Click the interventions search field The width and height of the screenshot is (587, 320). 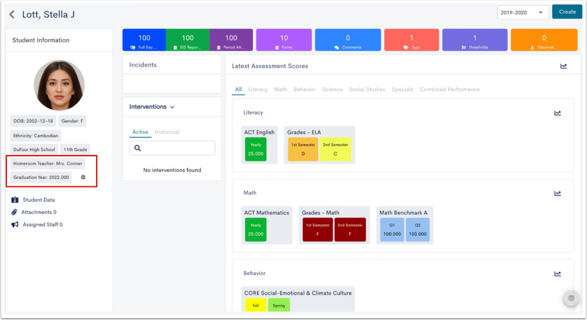[x=172, y=148]
